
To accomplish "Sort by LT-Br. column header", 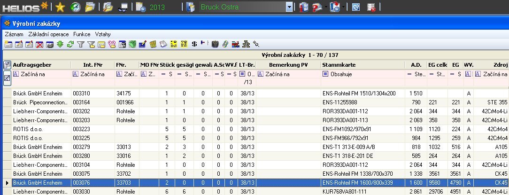I will coord(247,65).
